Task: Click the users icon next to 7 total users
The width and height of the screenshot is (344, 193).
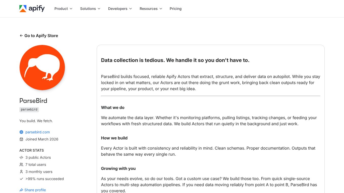Action: pos(21,165)
